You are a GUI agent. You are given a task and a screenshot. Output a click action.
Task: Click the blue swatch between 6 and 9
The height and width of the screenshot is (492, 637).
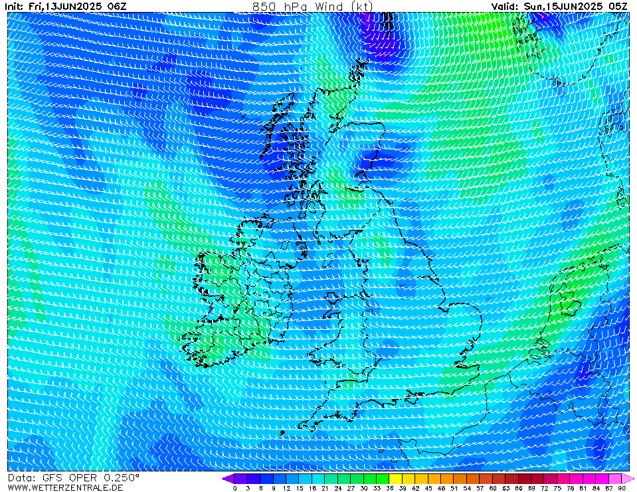267,479
